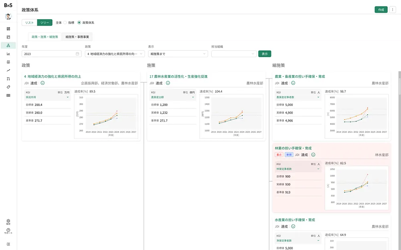Screen dimensions: 401x250
Task: Expand KGI 農業産出額 dropdown
Action: click(193, 97)
